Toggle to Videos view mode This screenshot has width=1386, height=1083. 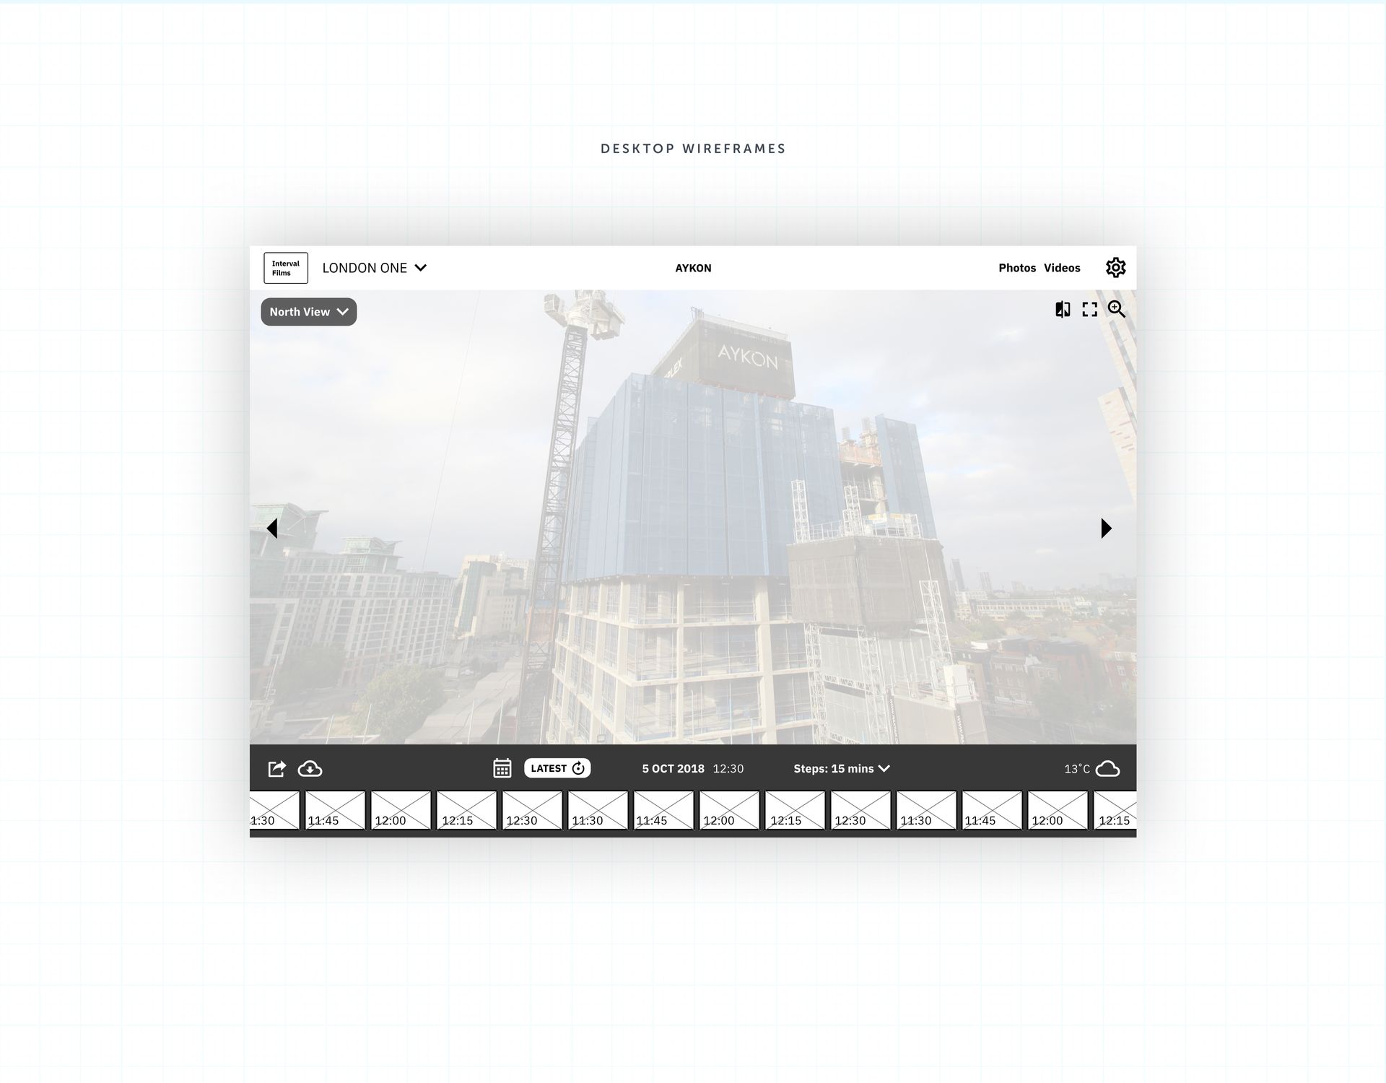[x=1062, y=267]
